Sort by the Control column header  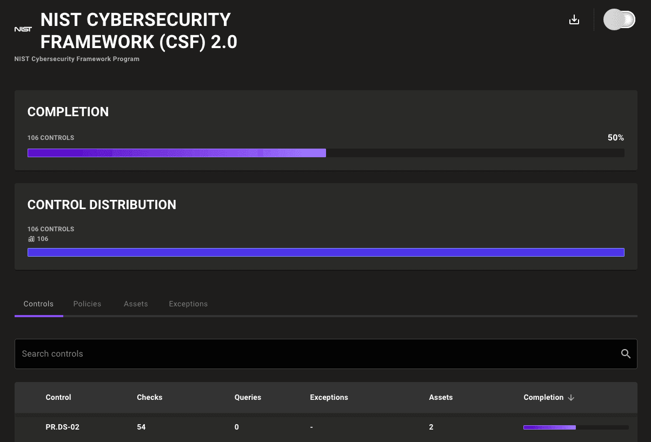tap(58, 397)
